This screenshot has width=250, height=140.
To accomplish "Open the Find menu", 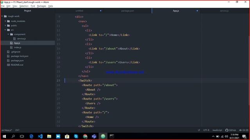I will point(33,6).
